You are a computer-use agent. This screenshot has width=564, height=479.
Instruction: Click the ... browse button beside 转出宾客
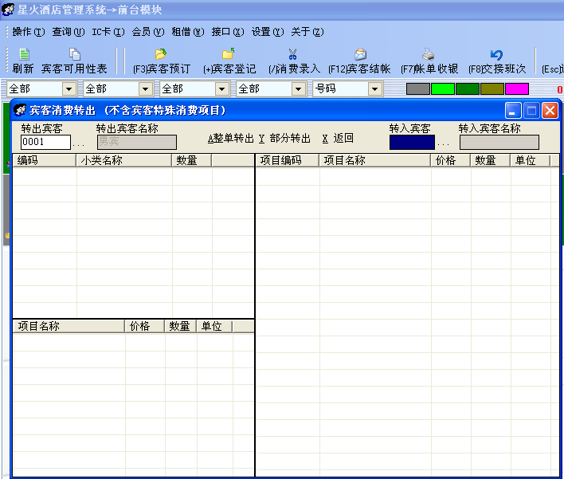pos(78,144)
